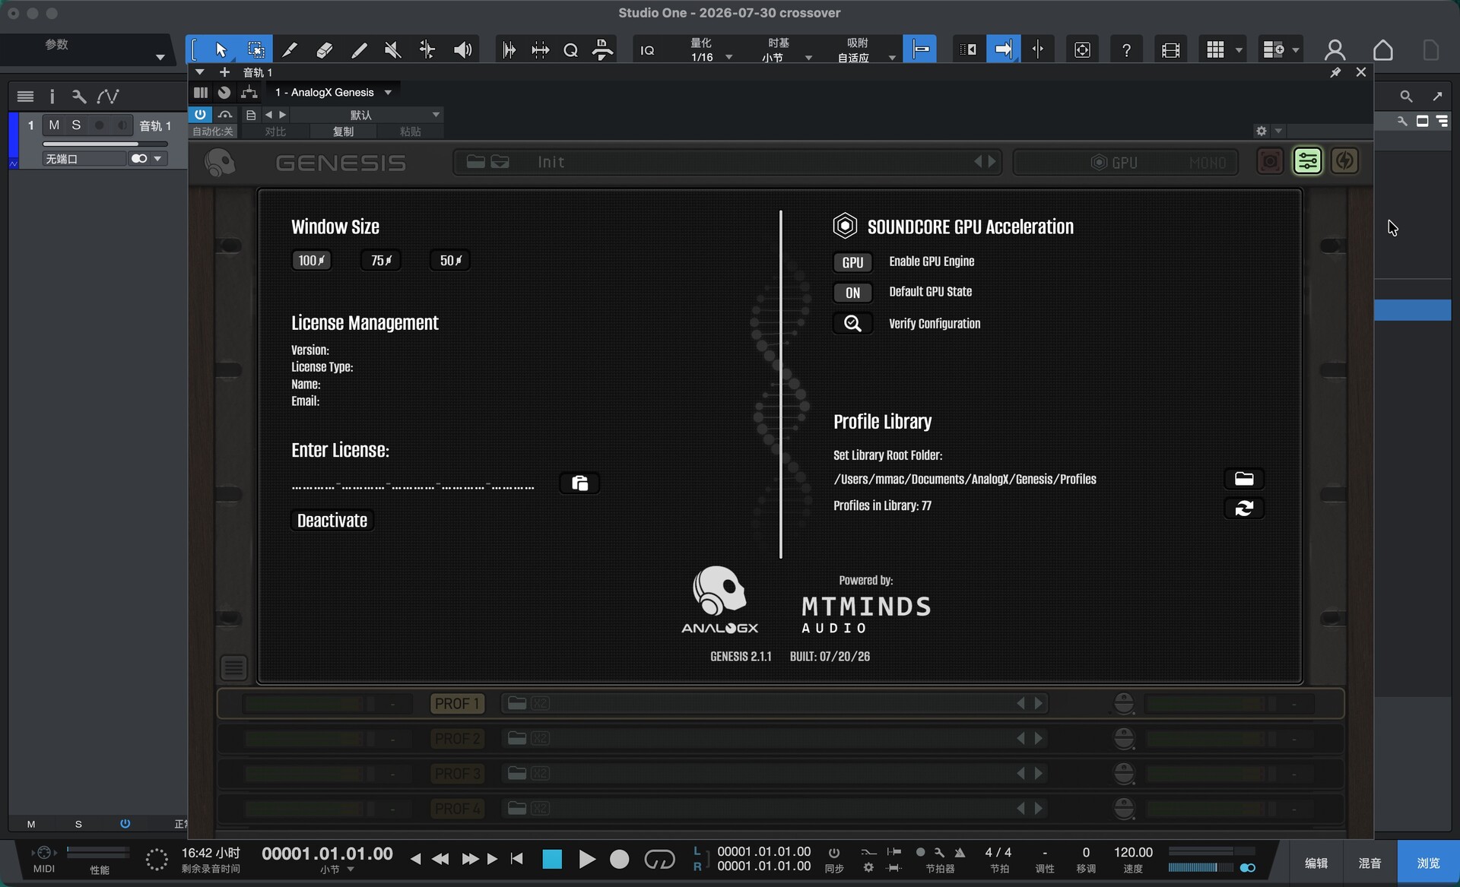Mute track 1 with the M button
Screen dimensions: 1460x887
tap(54, 125)
